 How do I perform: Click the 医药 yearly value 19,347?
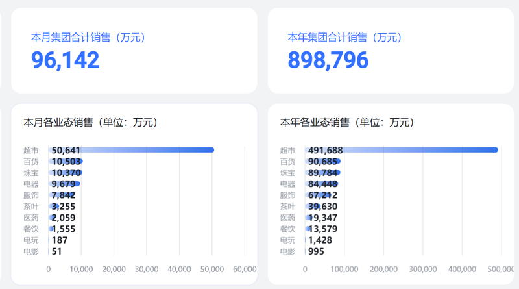322,218
